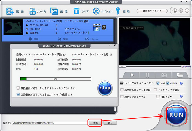The height and width of the screenshot is (131, 192).
Task: Click the 保存先 output path field
Action: coord(50,123)
